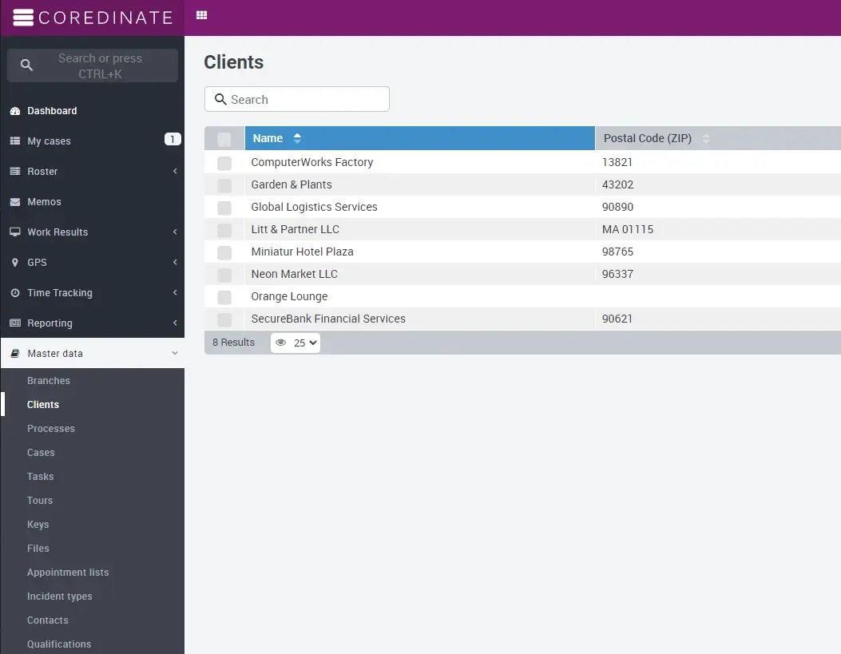Click the Clients search input field
841x654 pixels.
click(303, 100)
